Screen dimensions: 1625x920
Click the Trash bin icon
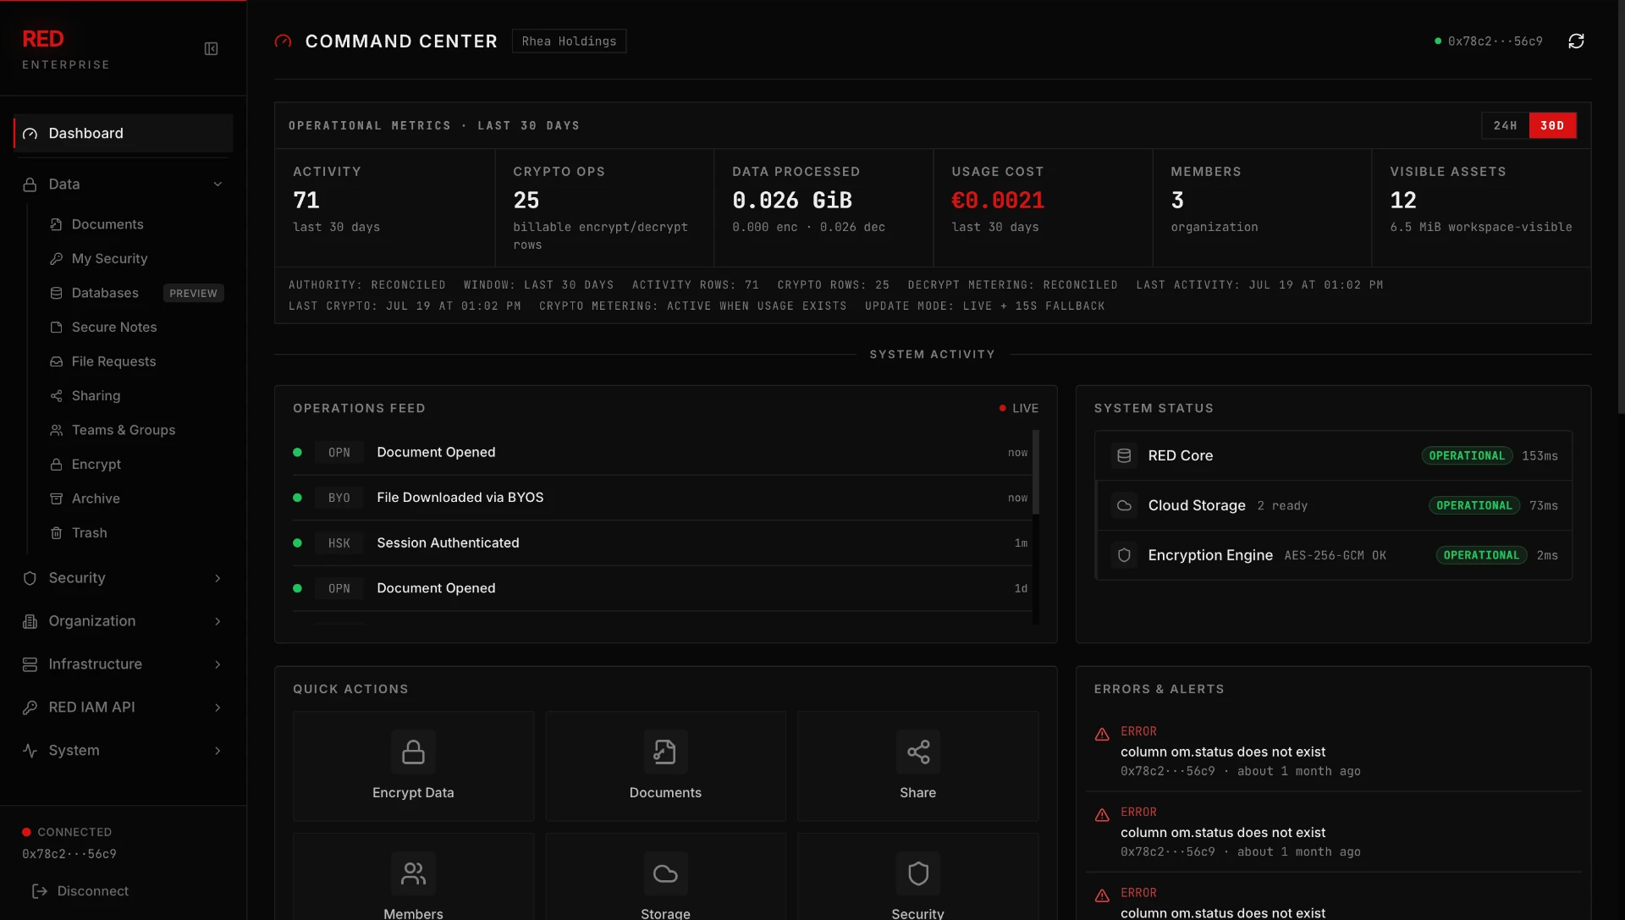[x=57, y=533]
